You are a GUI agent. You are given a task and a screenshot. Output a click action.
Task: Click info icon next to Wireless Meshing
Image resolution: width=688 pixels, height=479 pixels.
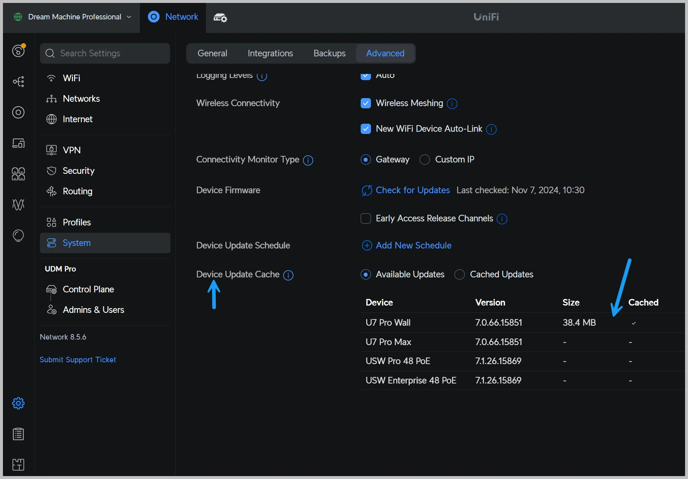point(452,104)
